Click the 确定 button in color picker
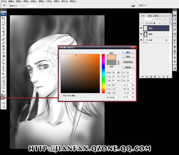Image resolution: width=179 pixels, height=155 pixels. [128, 52]
